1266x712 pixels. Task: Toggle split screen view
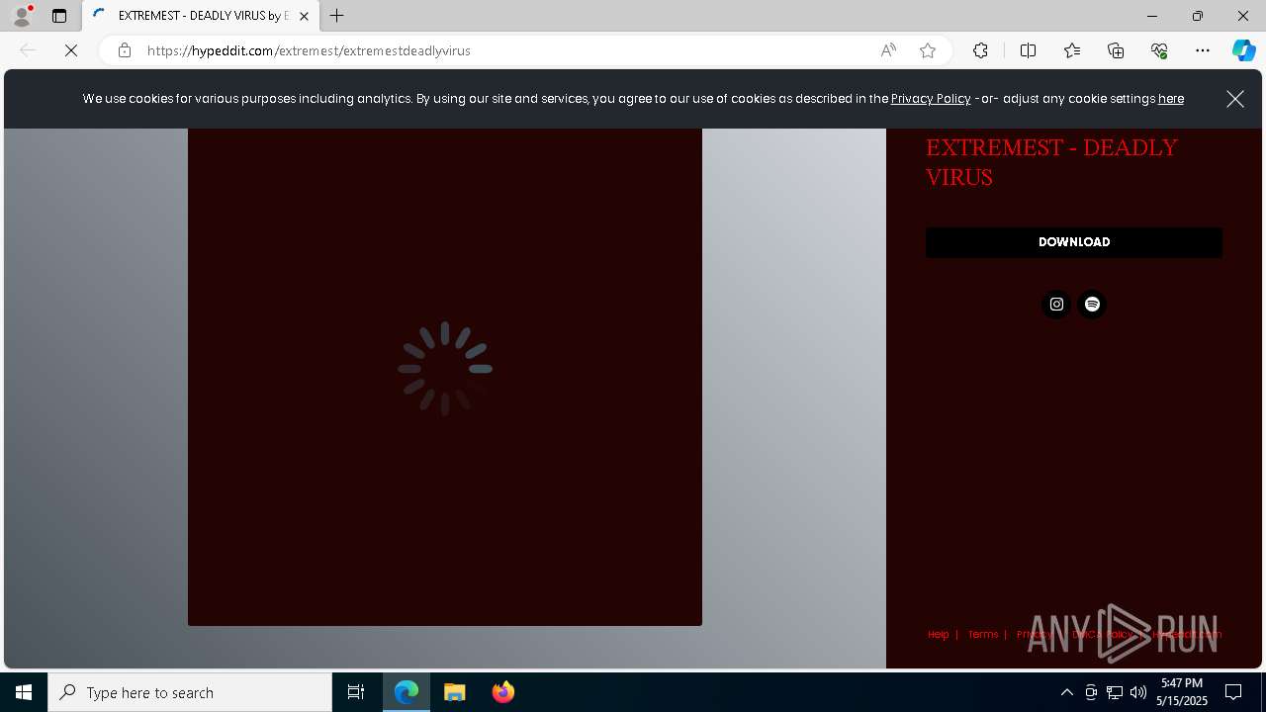(1028, 50)
